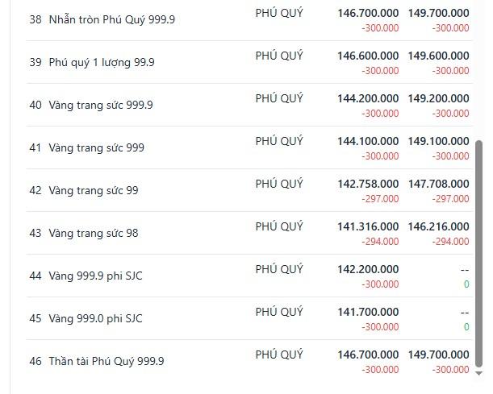
Task: Click price 141.316.000 for gold 98
Action: pos(368,226)
